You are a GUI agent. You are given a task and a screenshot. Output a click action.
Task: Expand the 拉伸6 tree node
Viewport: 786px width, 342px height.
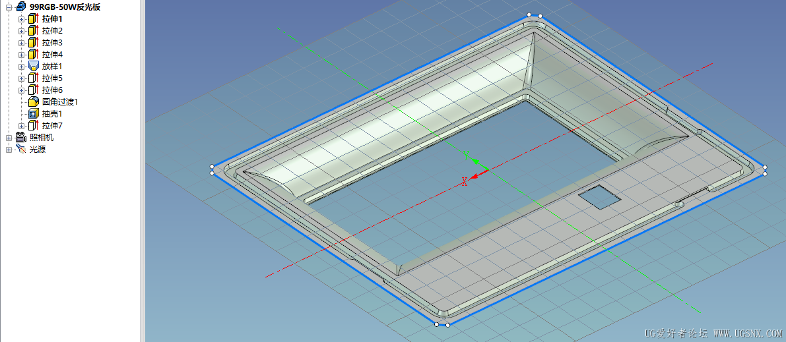point(21,91)
